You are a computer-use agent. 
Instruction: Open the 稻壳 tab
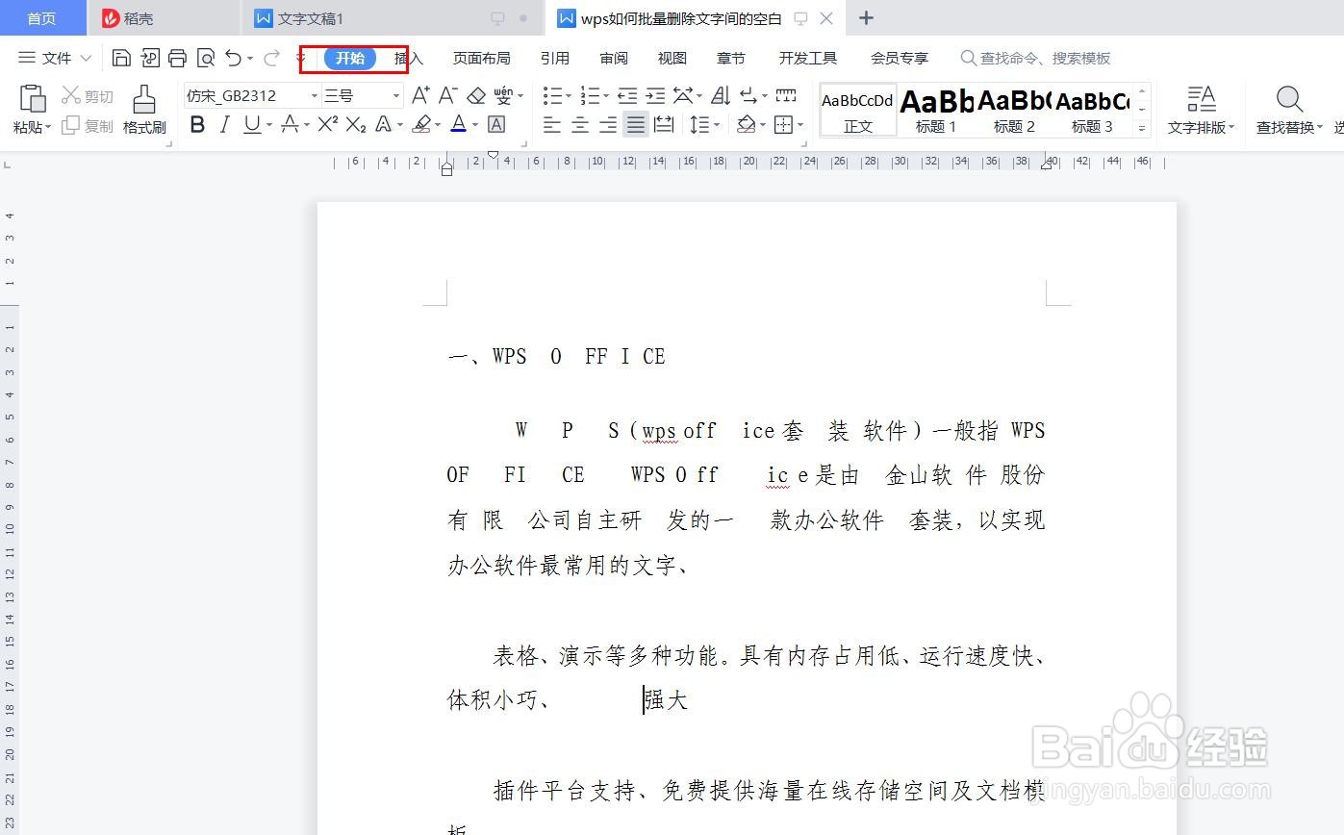coord(164,18)
